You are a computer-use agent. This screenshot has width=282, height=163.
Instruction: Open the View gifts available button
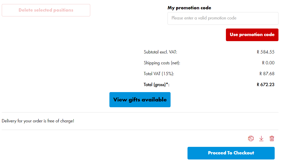tap(140, 100)
